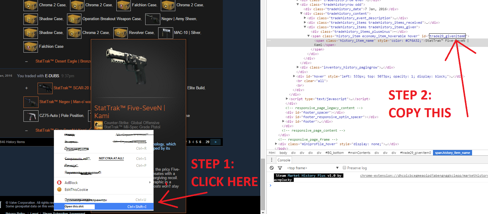Click the Privacy Policy footer link

pos(15,213)
